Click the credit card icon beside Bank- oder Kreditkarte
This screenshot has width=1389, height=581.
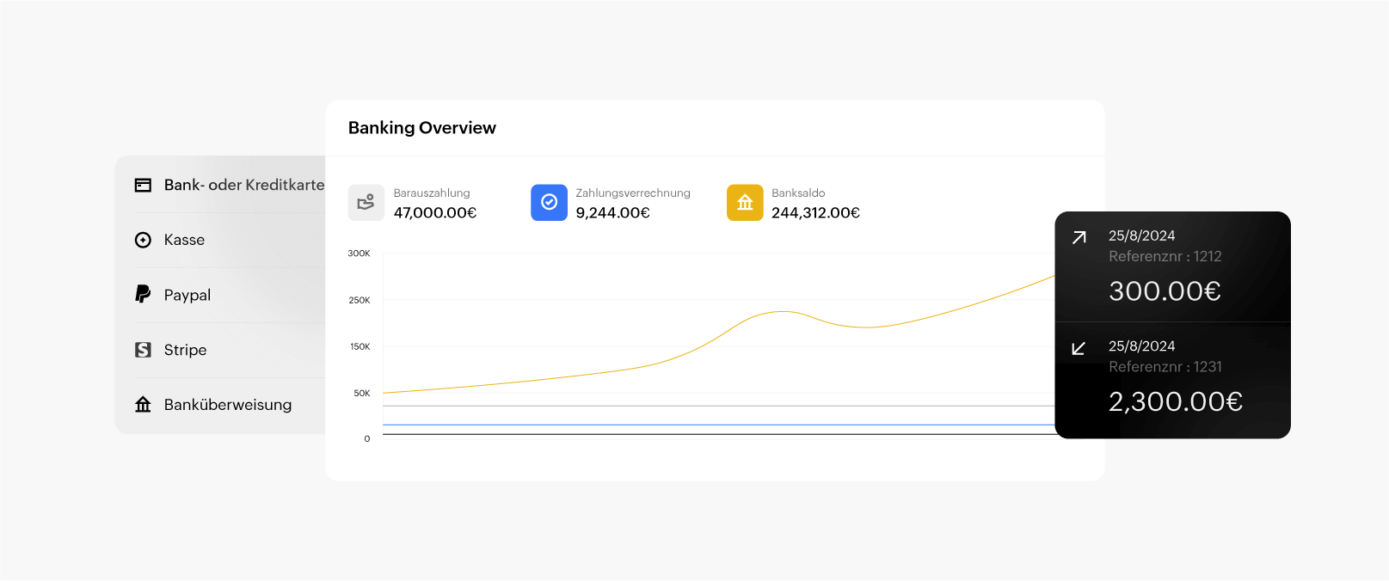point(143,185)
